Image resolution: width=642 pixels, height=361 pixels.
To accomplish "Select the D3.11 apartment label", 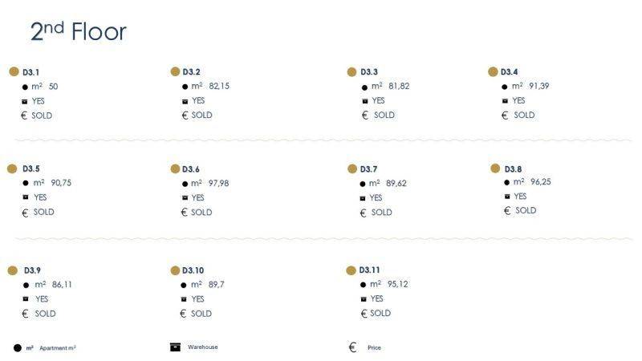I will pos(372,270).
